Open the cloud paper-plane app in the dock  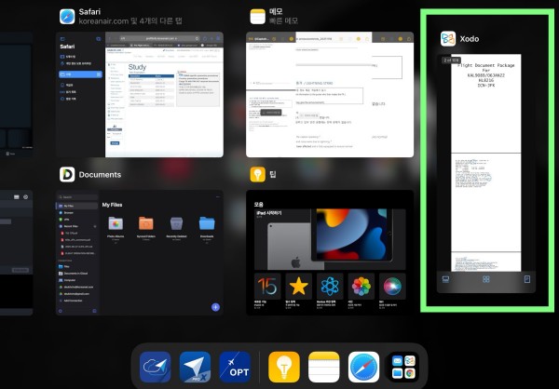click(x=155, y=367)
